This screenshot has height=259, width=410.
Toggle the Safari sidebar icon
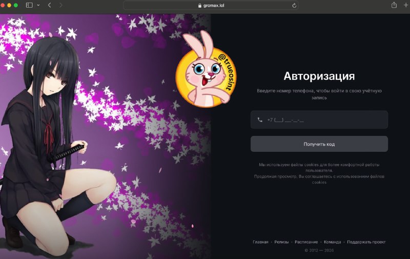[x=29, y=5]
